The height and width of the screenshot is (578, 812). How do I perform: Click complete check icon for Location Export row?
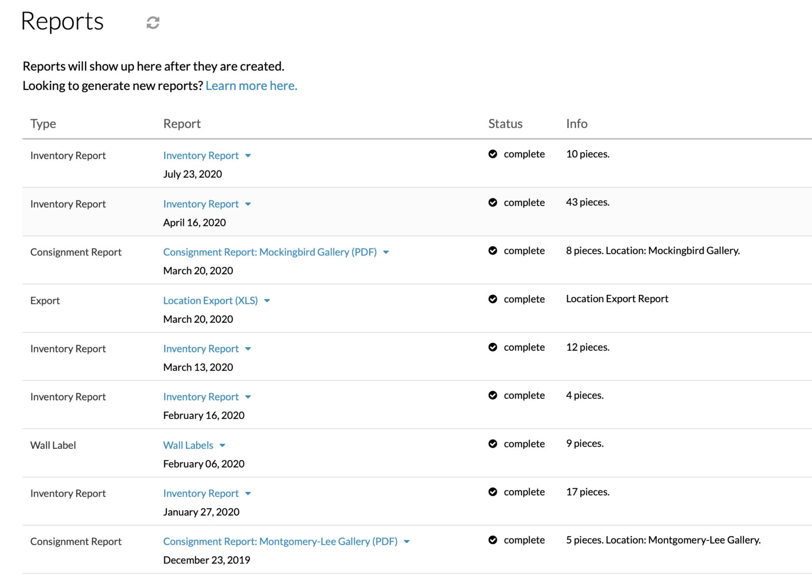(493, 299)
